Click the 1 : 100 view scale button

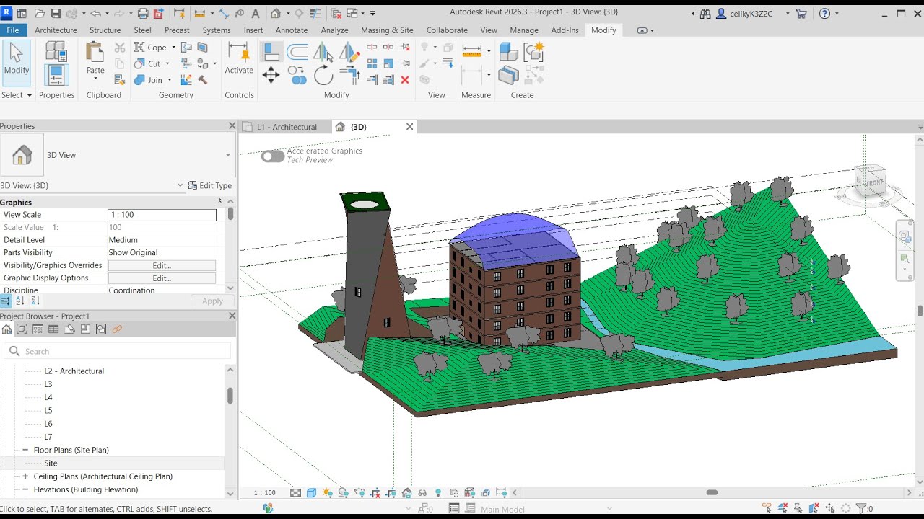pos(265,493)
